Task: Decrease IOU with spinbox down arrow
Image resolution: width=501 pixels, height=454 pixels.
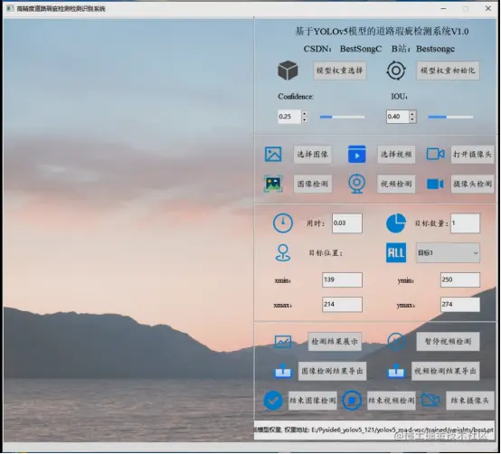Action: click(412, 119)
